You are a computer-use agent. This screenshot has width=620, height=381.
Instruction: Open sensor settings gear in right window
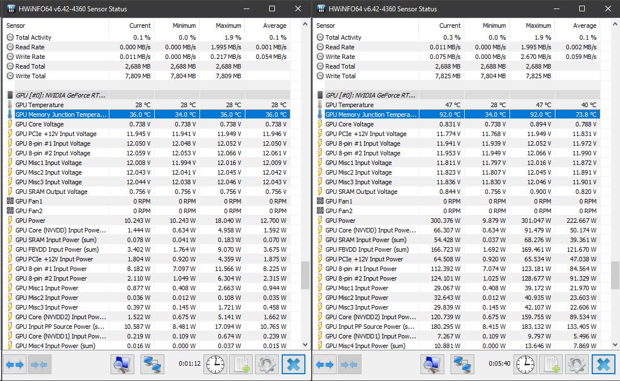(x=577, y=364)
